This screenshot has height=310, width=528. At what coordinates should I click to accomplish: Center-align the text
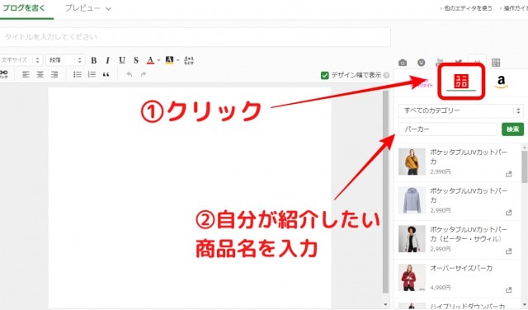[x=40, y=74]
